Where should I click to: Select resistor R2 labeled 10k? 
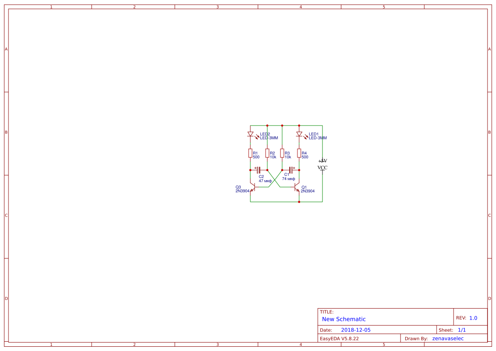[267, 153]
